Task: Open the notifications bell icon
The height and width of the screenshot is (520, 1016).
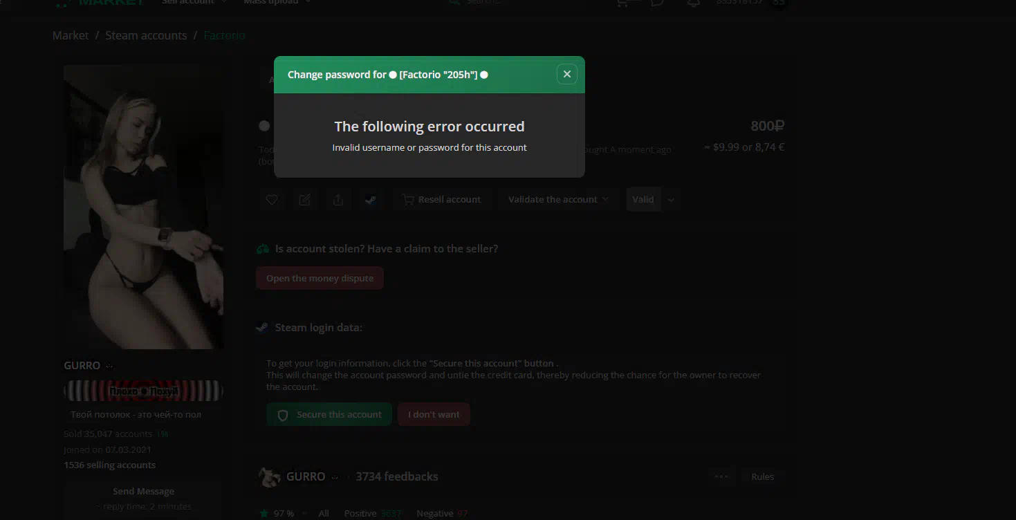Action: [x=693, y=2]
